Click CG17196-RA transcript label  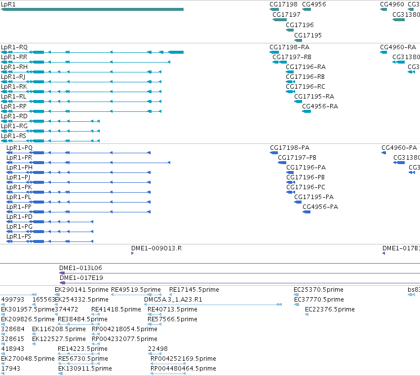point(305,67)
